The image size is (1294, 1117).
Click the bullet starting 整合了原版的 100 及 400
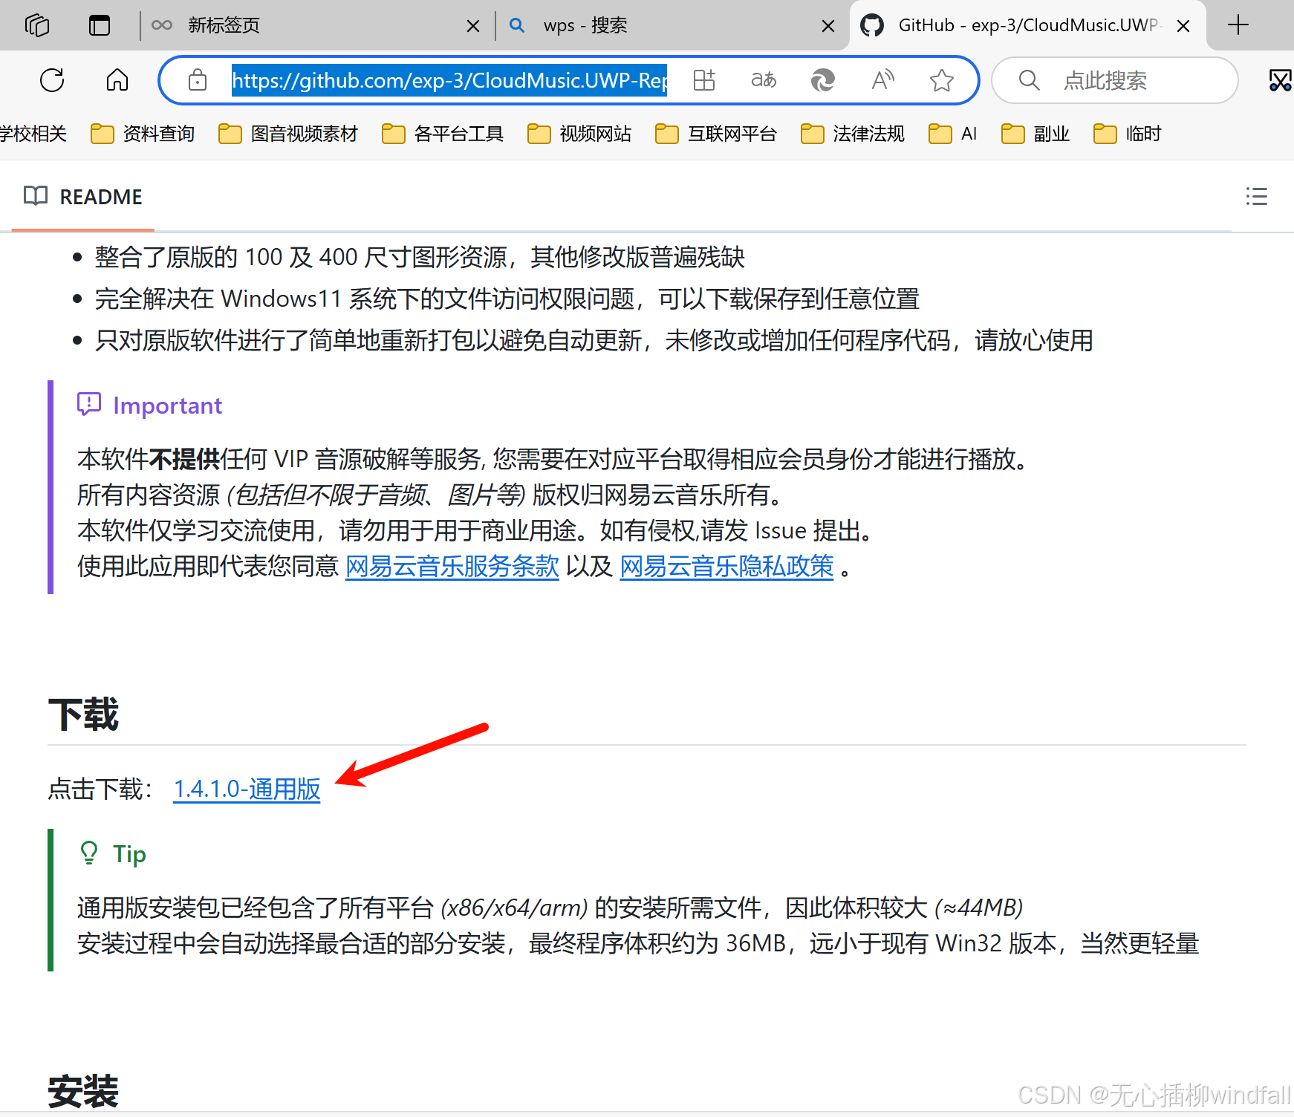tap(420, 257)
